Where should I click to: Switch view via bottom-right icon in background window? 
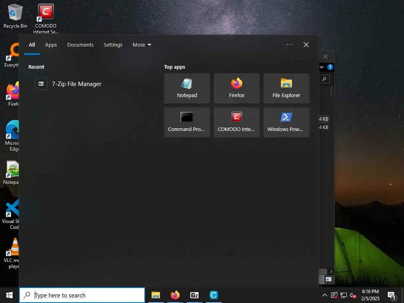point(329,279)
